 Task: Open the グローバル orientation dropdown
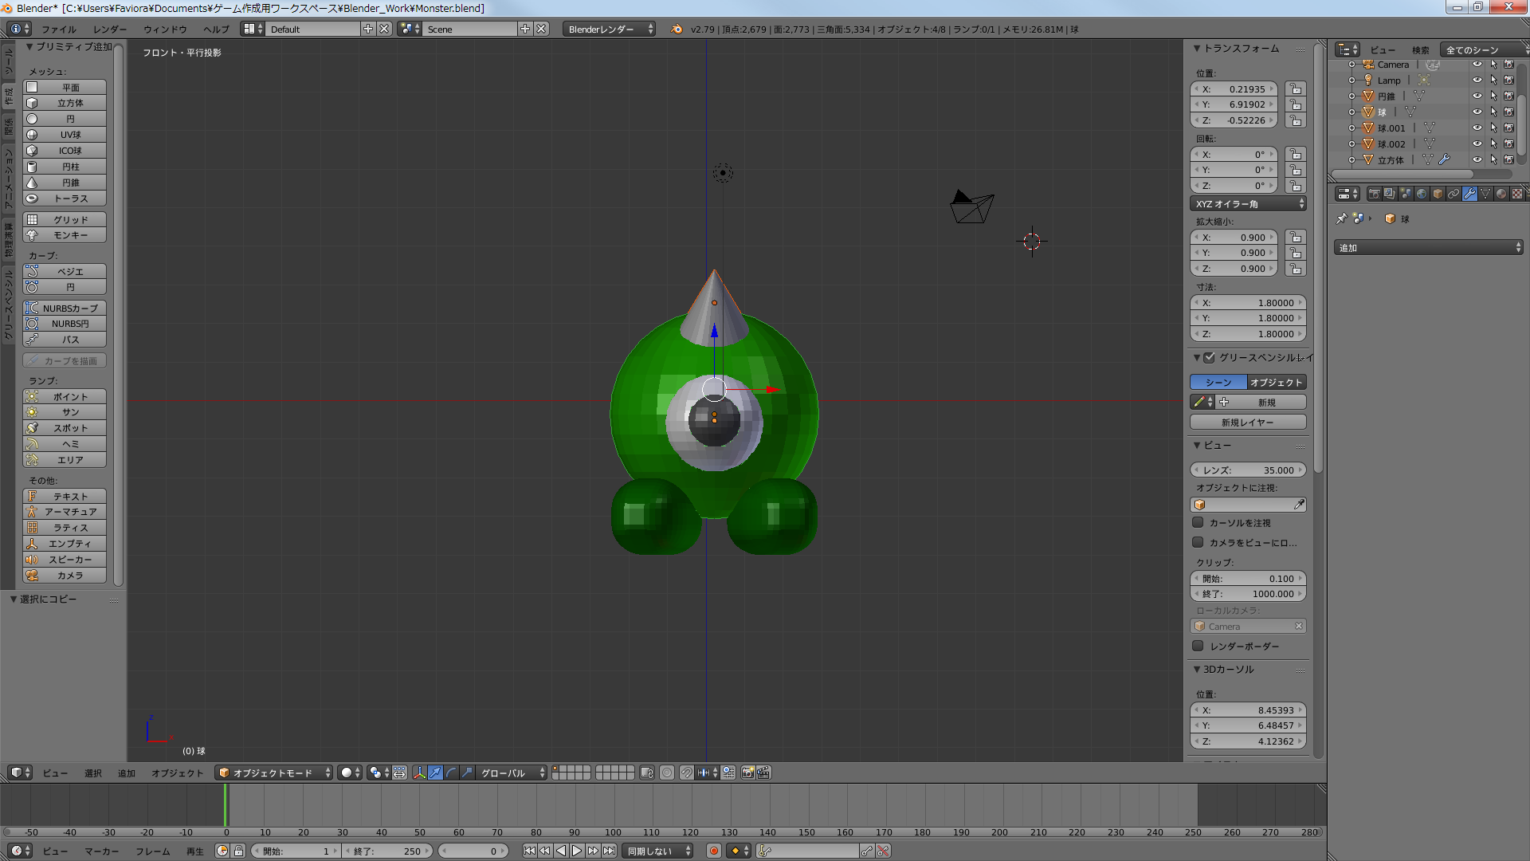coord(512,773)
